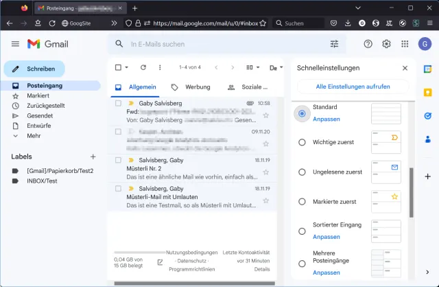439x287 pixels.
Task: Click the Schreiben compose button
Action: tap(34, 69)
